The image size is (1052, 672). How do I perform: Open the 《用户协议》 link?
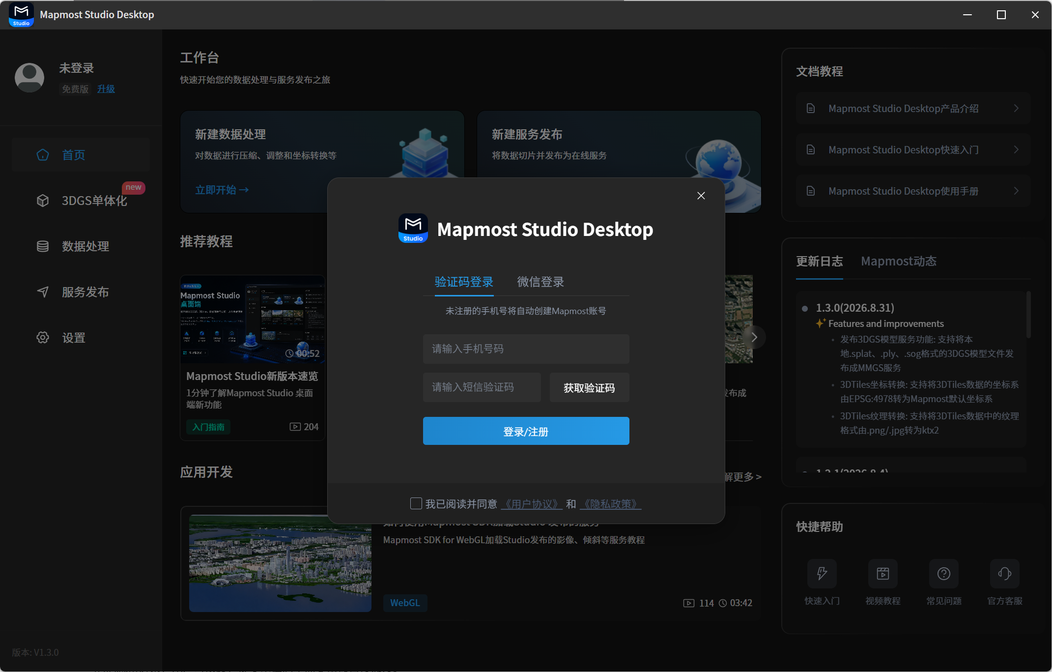point(531,504)
